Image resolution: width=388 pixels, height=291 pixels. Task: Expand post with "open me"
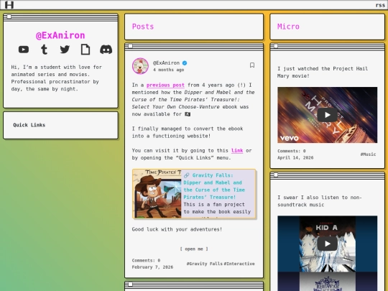(x=194, y=249)
